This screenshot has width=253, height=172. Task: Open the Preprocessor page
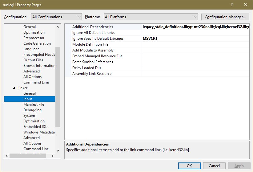(x=34, y=38)
